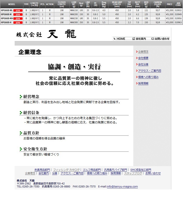
Task: Click 環境への取り組み in the footer
Action: 97,173
